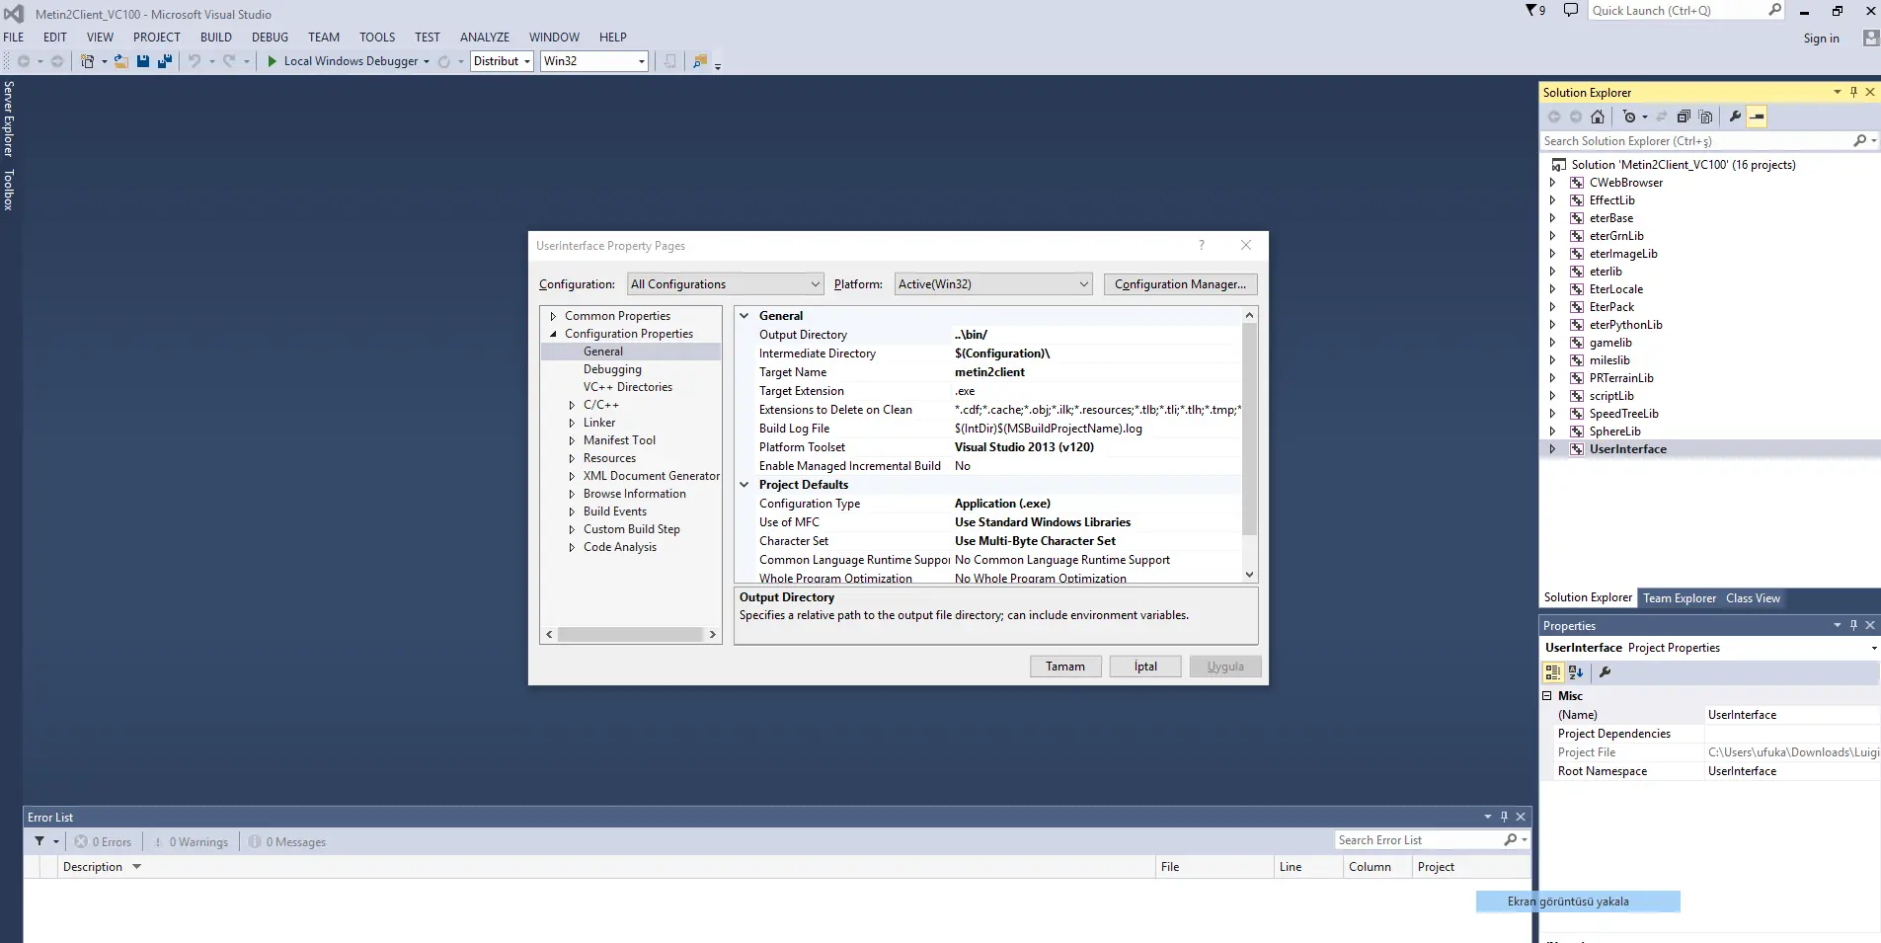Click the Open File toolbar icon
Image resolution: width=1881 pixels, height=943 pixels.
[x=121, y=61]
